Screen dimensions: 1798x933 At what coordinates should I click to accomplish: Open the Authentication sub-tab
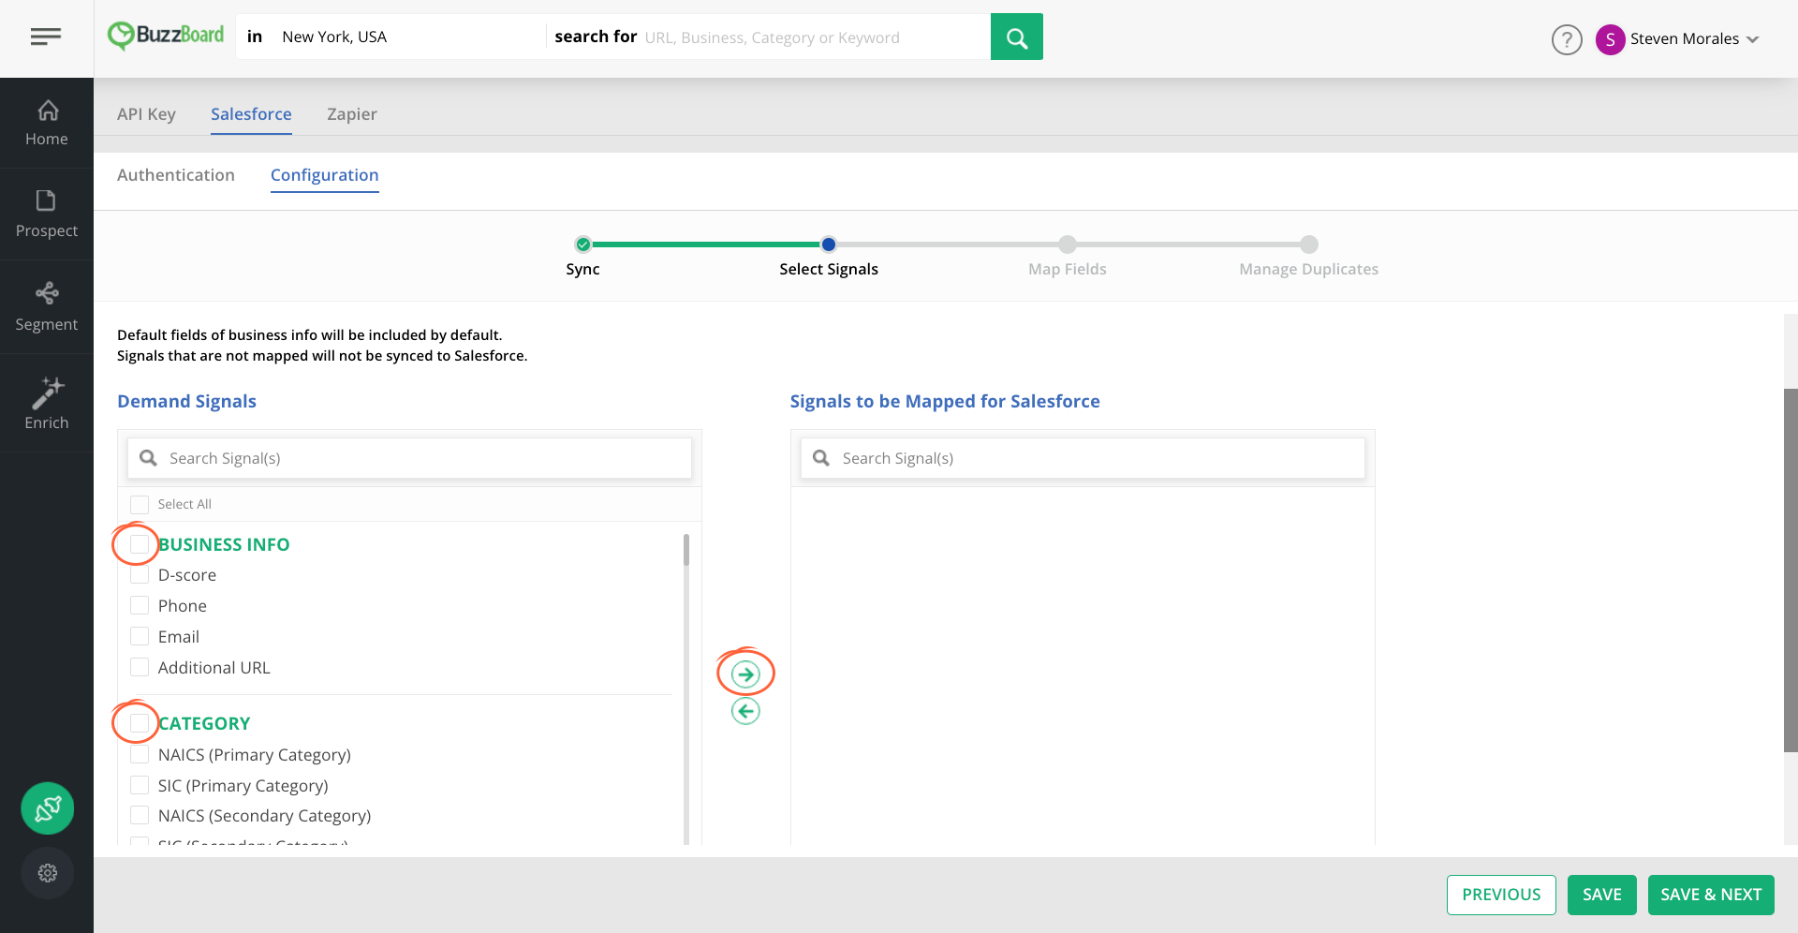(176, 175)
